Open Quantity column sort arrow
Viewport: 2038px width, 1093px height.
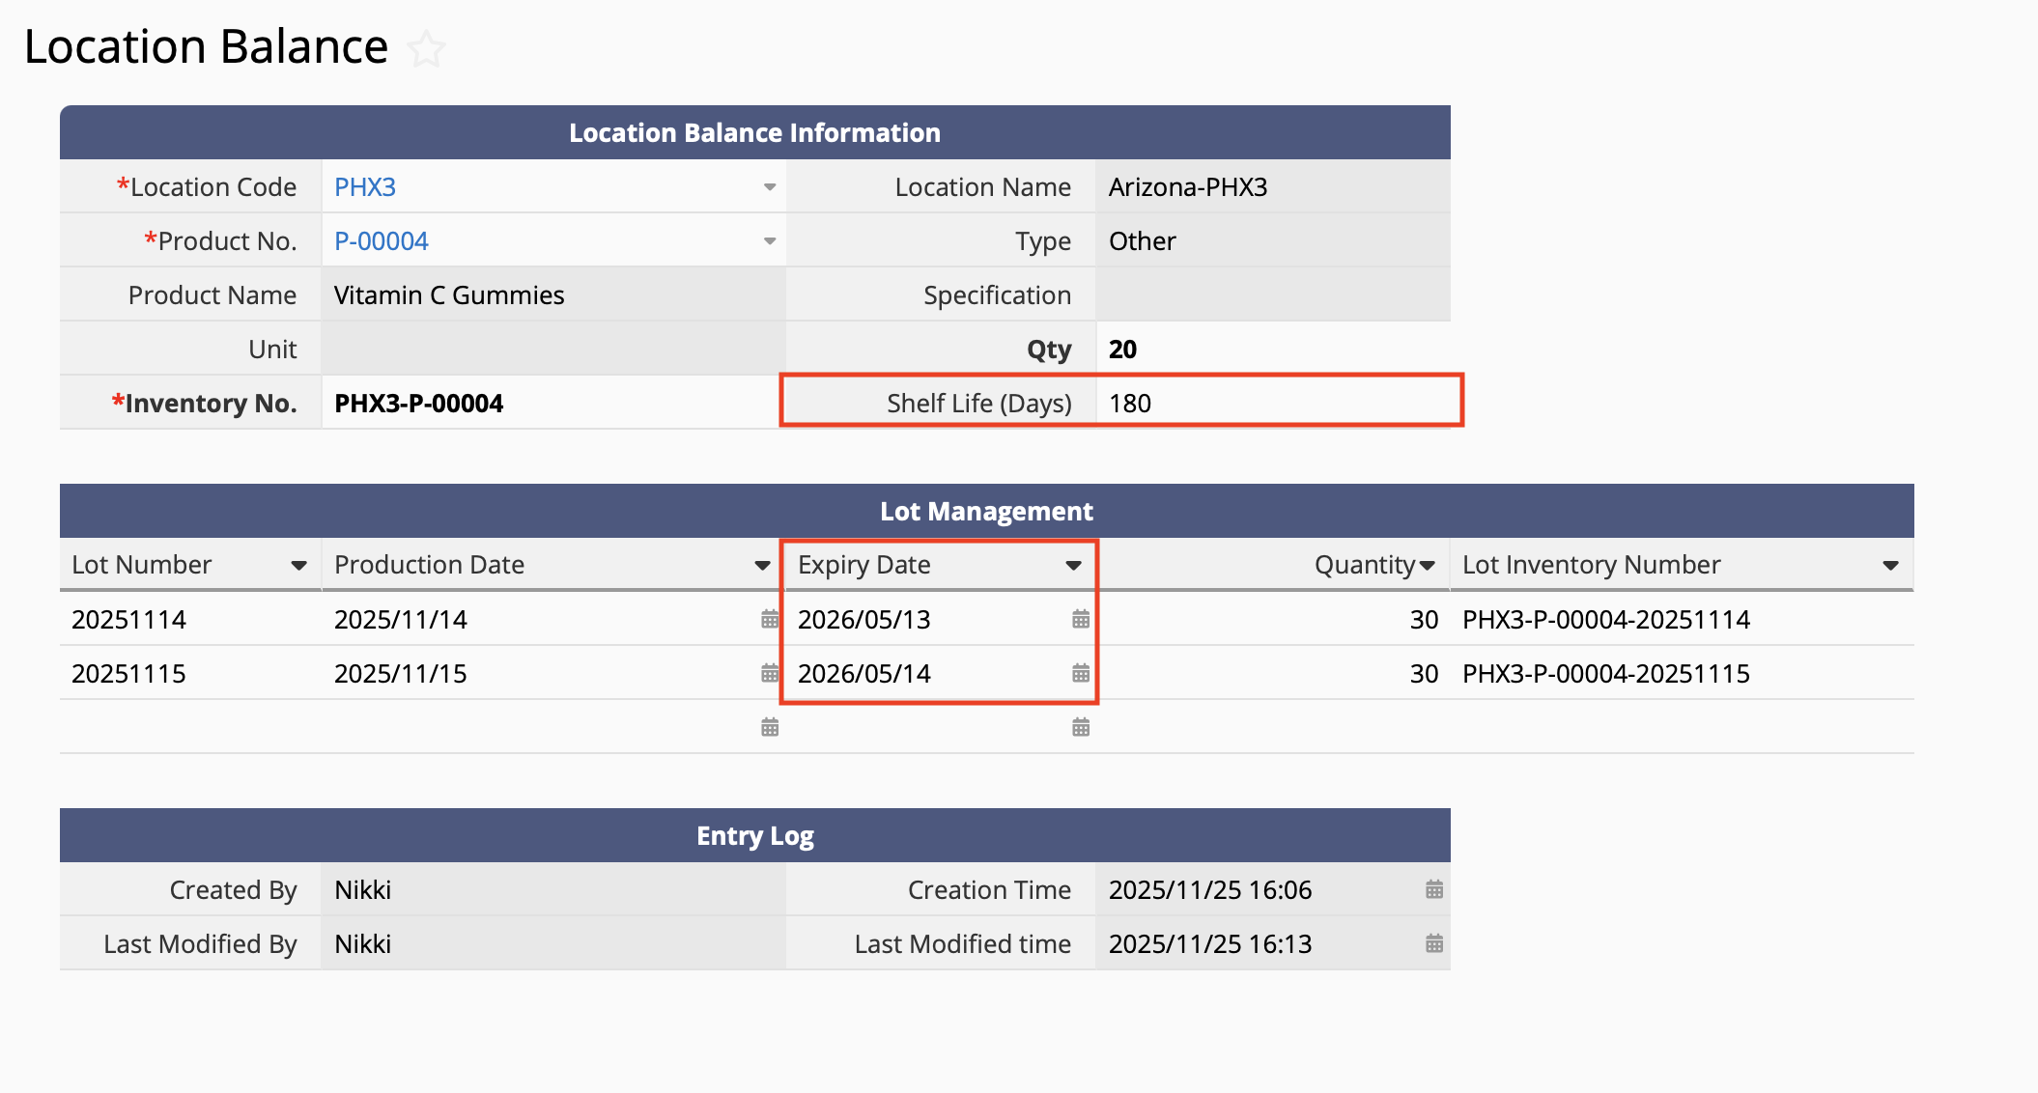[1427, 566]
